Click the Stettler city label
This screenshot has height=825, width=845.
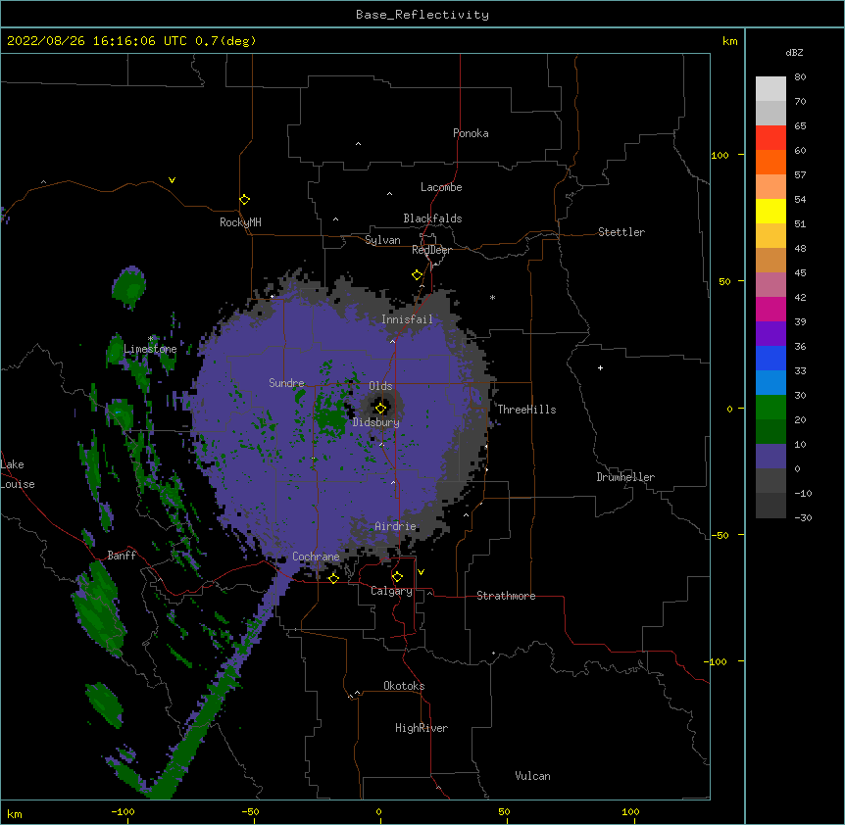click(621, 232)
